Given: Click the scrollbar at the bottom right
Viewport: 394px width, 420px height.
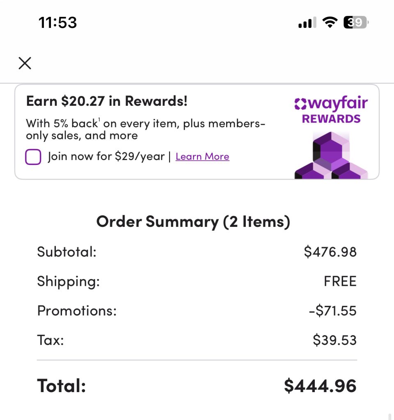Looking at the screenshot, I should (389, 417).
